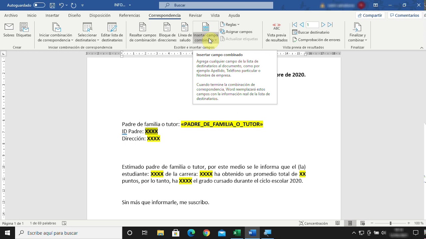This screenshot has height=239, width=426.
Task: Switch to the Insertar tab
Action: click(52, 15)
